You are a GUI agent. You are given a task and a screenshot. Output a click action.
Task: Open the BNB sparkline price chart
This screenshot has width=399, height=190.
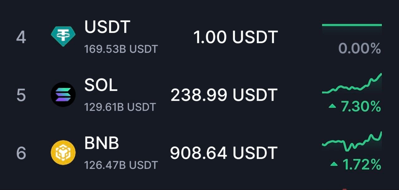pyautogui.click(x=352, y=141)
